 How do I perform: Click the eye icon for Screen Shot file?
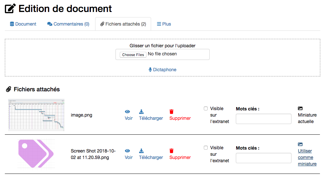coord(127,151)
